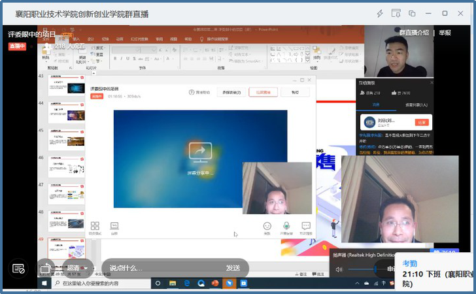This screenshot has width=476, height=294.
Task: Expand the shapes gallery more arrow
Action: (307, 60)
